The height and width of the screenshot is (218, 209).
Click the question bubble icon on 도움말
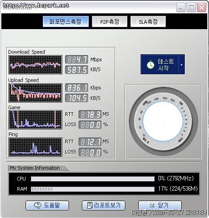(38, 205)
